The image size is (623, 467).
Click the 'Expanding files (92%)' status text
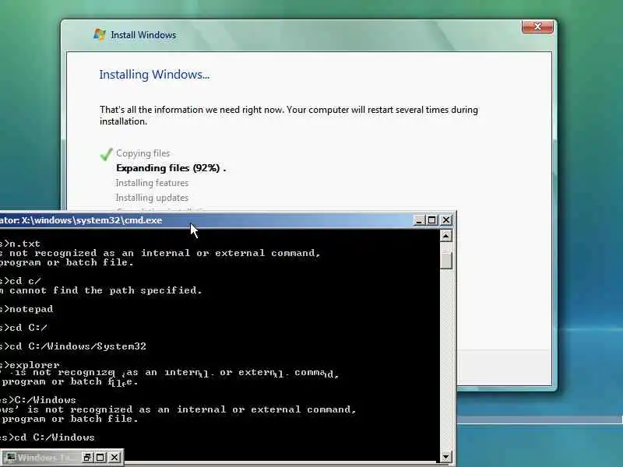pos(171,168)
